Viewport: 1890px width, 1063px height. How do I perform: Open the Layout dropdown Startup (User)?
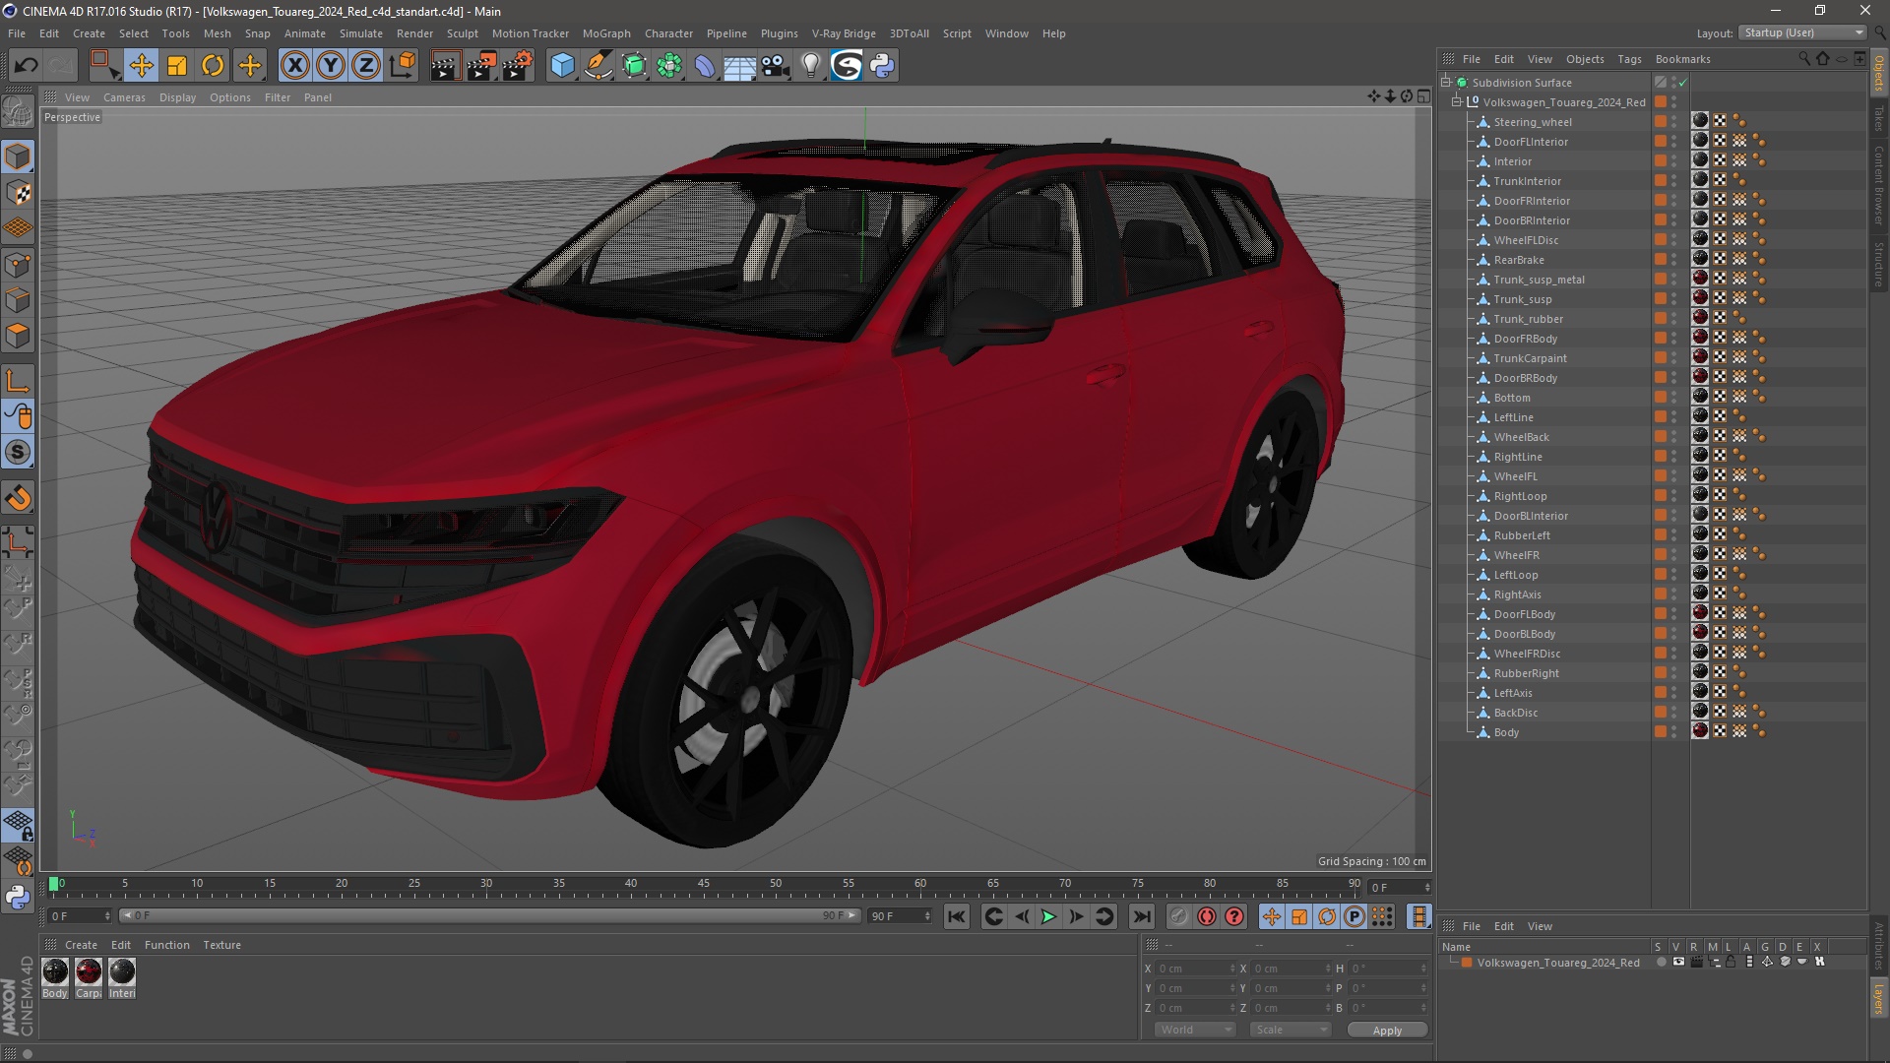(x=1802, y=32)
